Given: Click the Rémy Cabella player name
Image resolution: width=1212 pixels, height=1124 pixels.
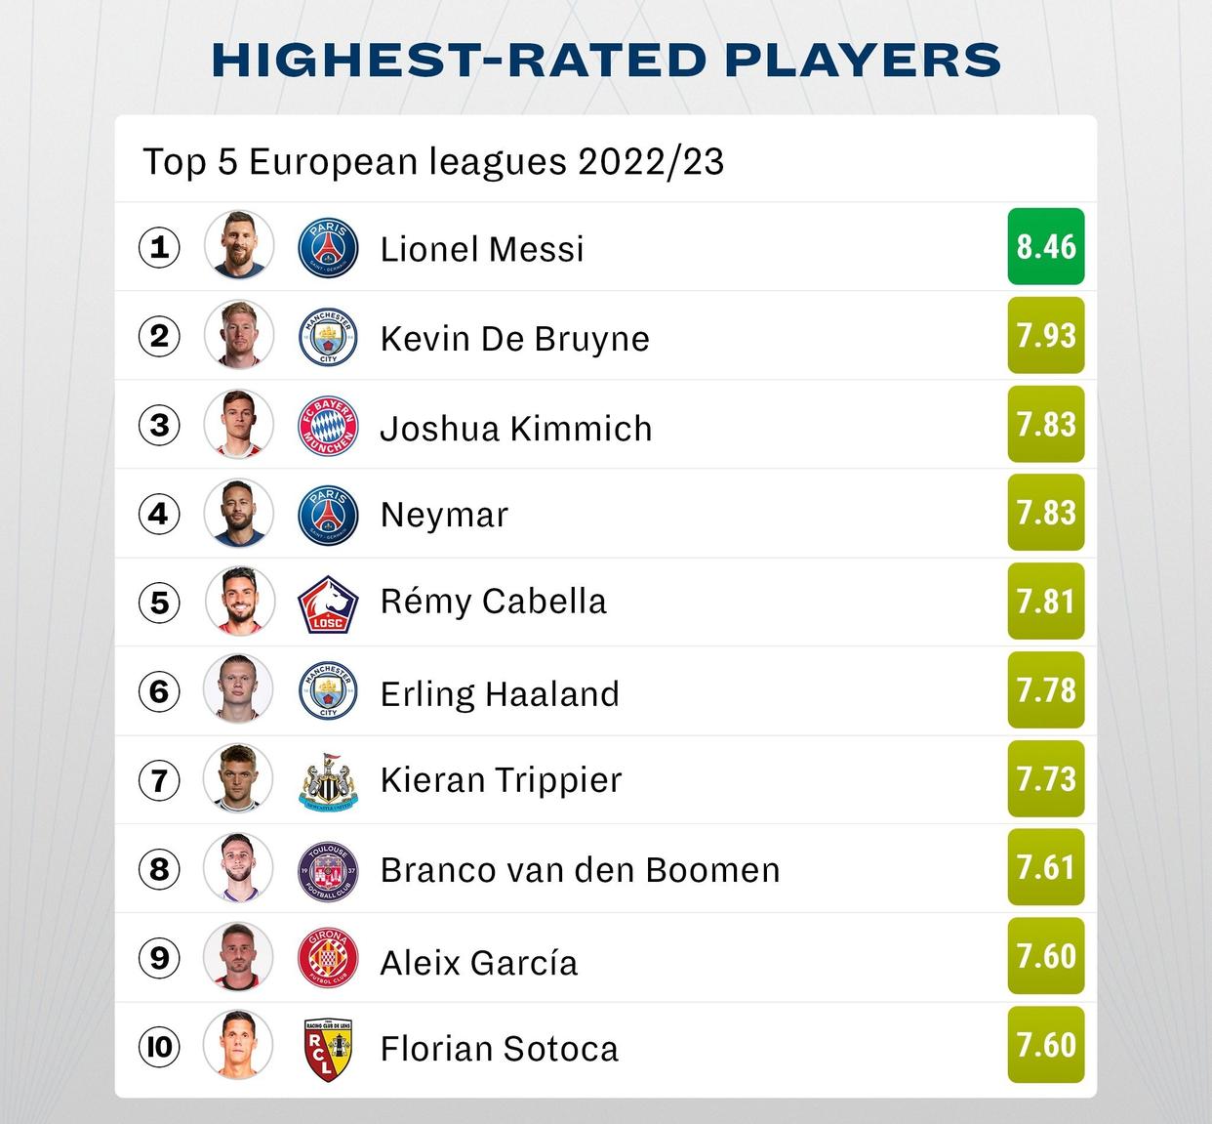Looking at the screenshot, I should pos(493,602).
